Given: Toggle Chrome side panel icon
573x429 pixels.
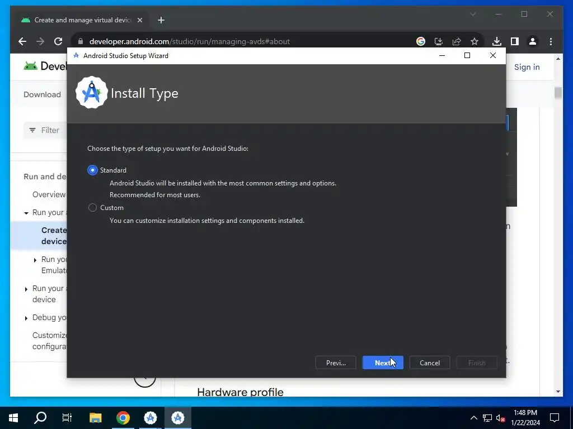Looking at the screenshot, I should (515, 41).
